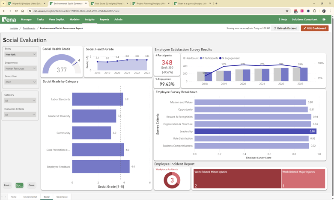The image size is (334, 200).
Task: Open a new browser tab with plus icon
Action: pos(216,3)
